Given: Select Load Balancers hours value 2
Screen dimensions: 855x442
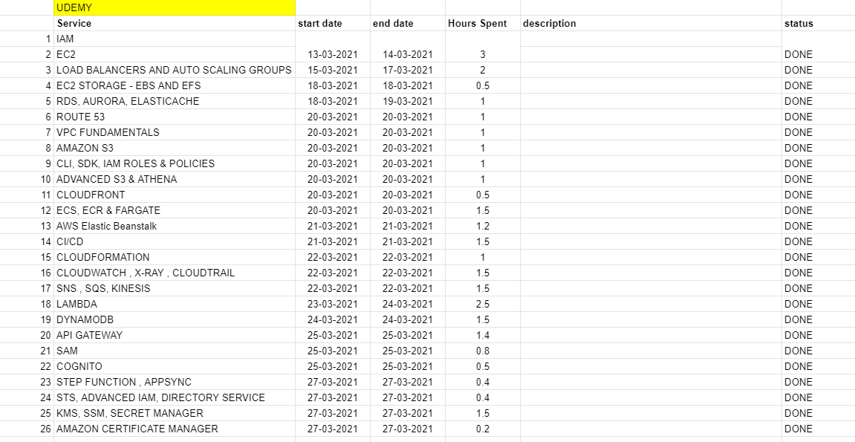Looking at the screenshot, I should 483,71.
